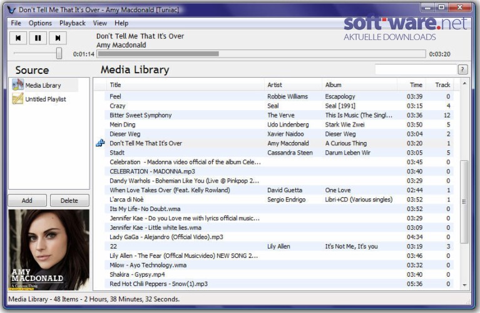The width and height of the screenshot is (480, 313).
Task: Click the total time 0:03:20
Action: click(439, 54)
